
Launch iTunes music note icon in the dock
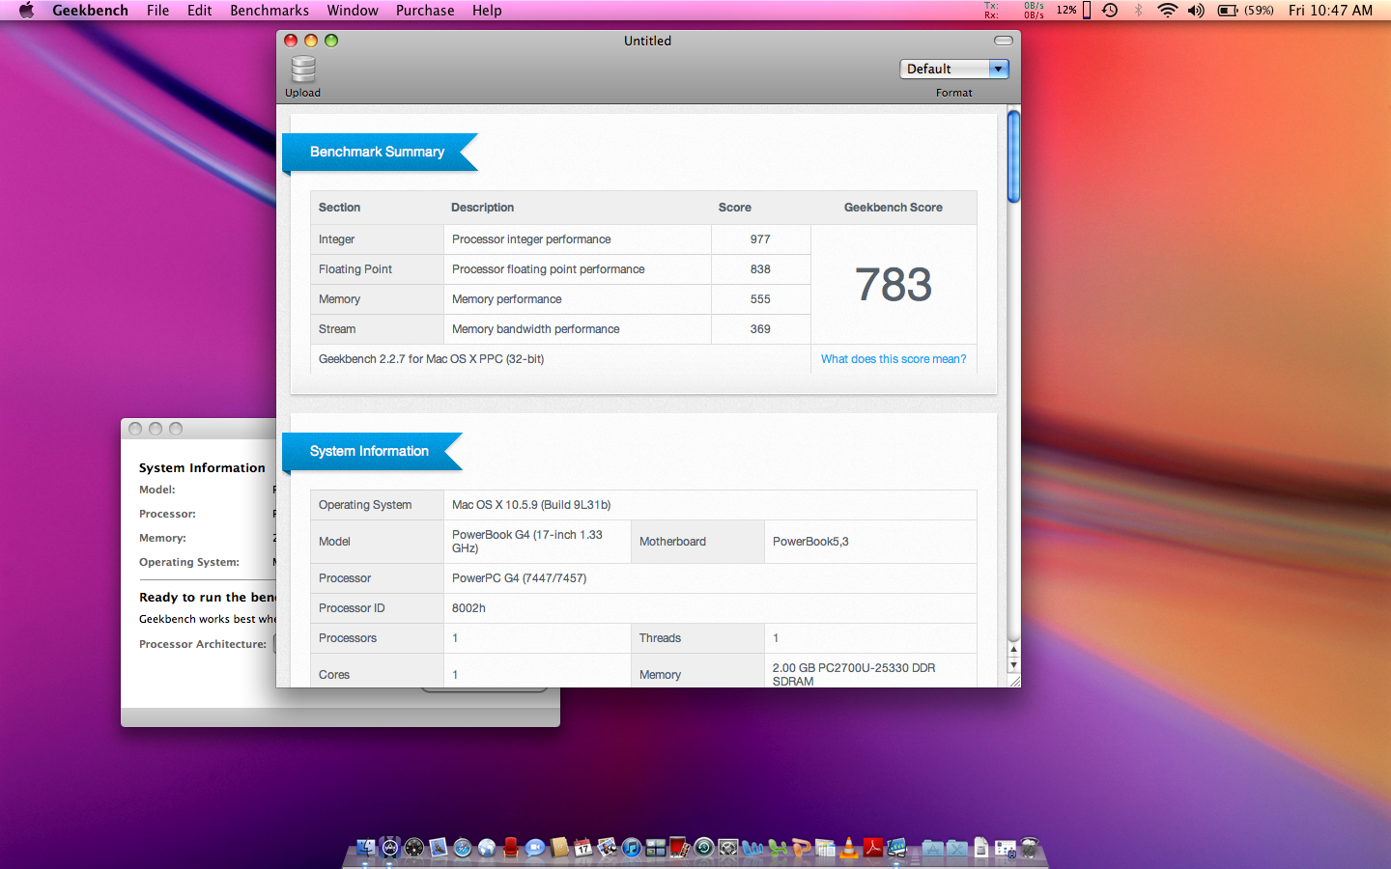pyautogui.click(x=632, y=848)
